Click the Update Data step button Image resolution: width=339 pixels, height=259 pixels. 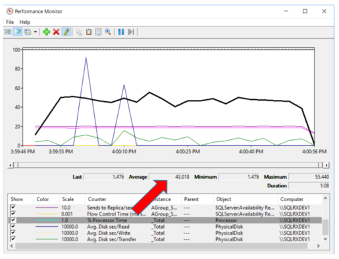pos(131,32)
